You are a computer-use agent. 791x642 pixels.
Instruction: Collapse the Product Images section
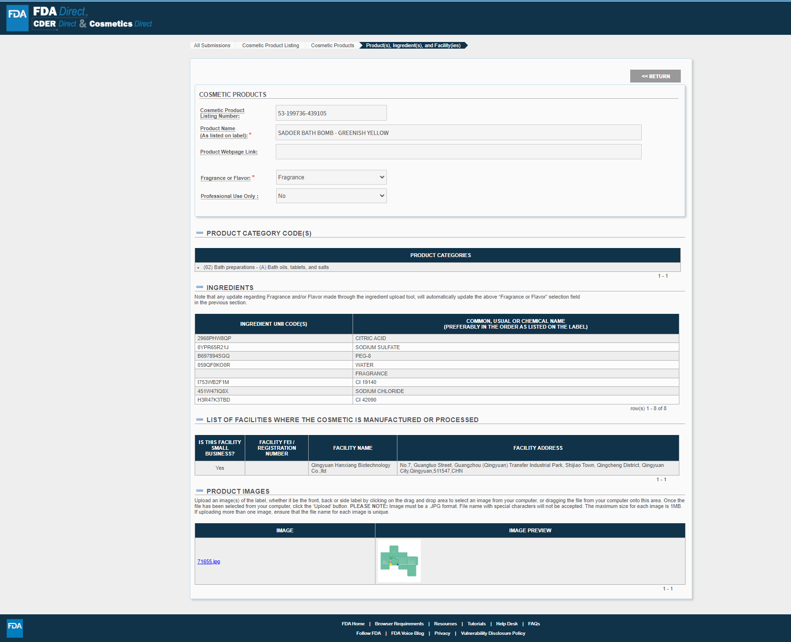click(x=199, y=491)
